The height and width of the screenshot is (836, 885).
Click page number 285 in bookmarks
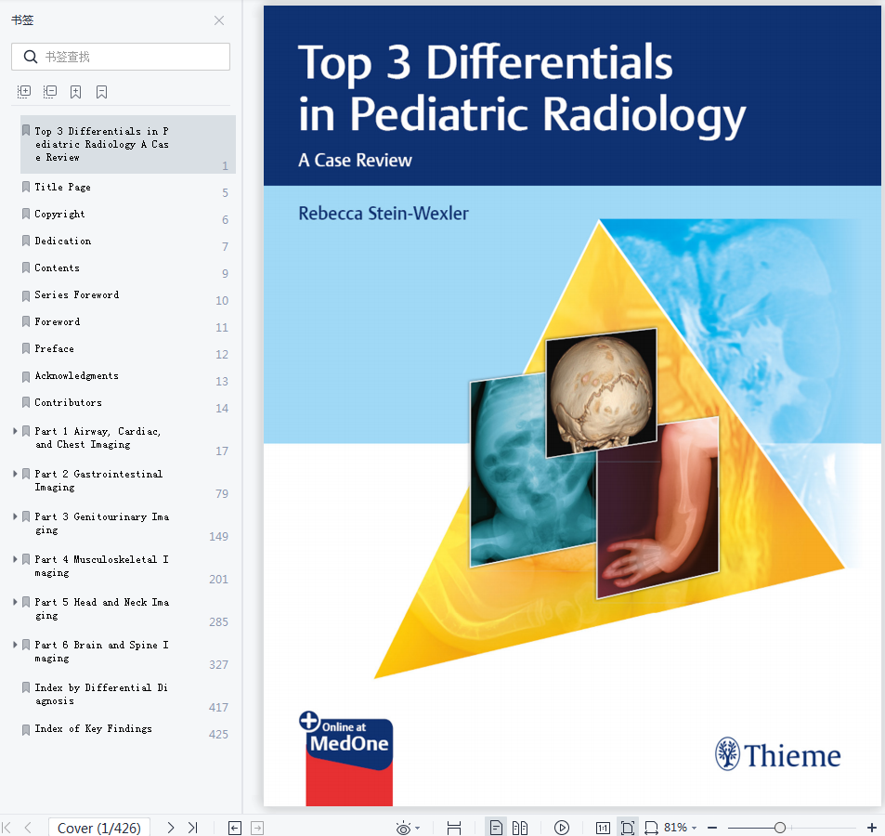point(218,622)
